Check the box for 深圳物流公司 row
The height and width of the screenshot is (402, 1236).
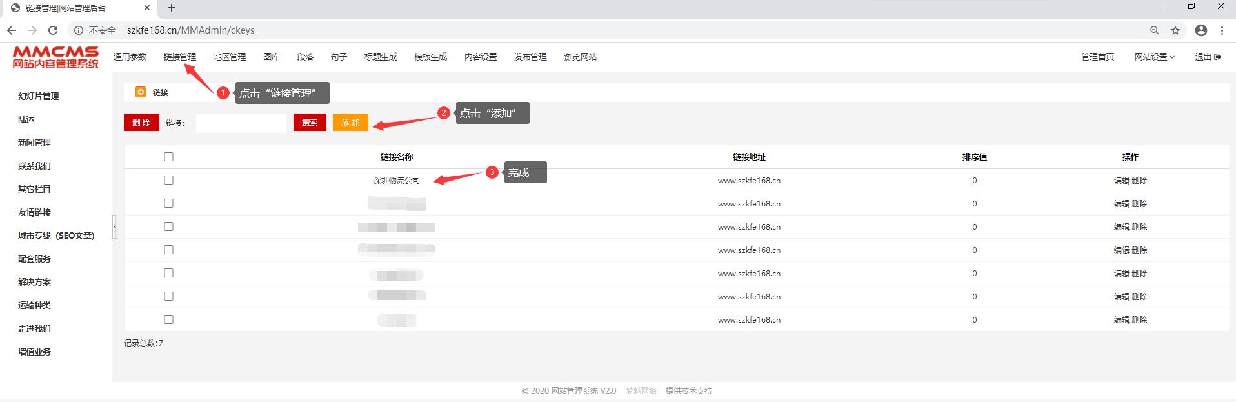point(169,180)
